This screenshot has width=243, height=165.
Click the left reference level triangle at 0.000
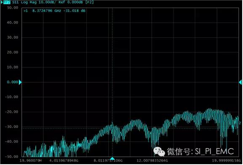20,82
